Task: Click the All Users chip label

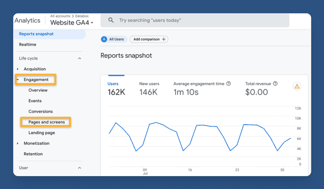Action: pos(117,39)
